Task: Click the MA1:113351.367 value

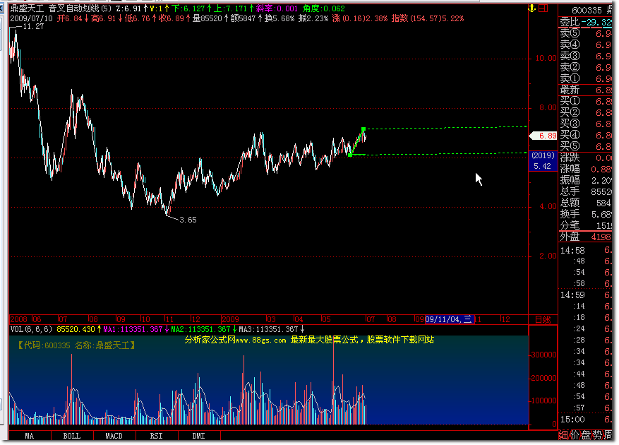Action: pos(133,329)
